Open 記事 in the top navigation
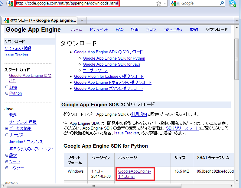 [135, 30]
